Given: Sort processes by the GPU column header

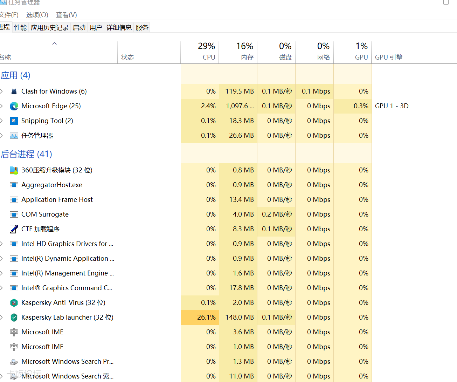Looking at the screenshot, I should pyautogui.click(x=353, y=52).
